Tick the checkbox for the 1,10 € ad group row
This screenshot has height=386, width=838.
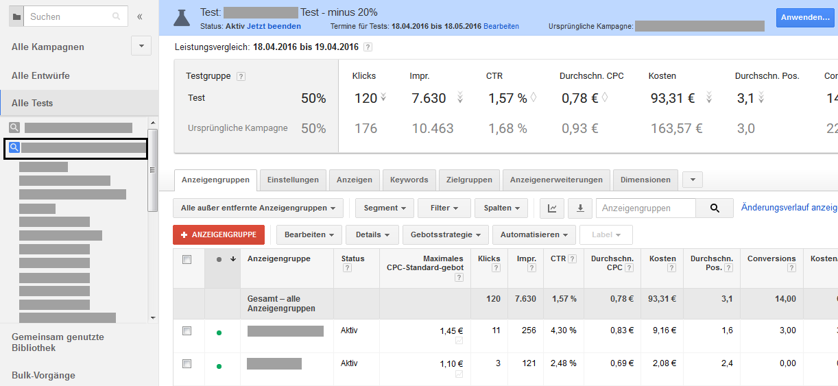(187, 363)
